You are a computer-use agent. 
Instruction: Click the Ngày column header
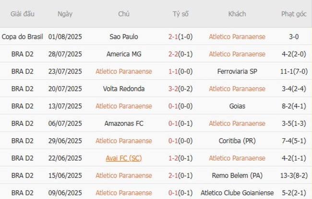[65, 14]
